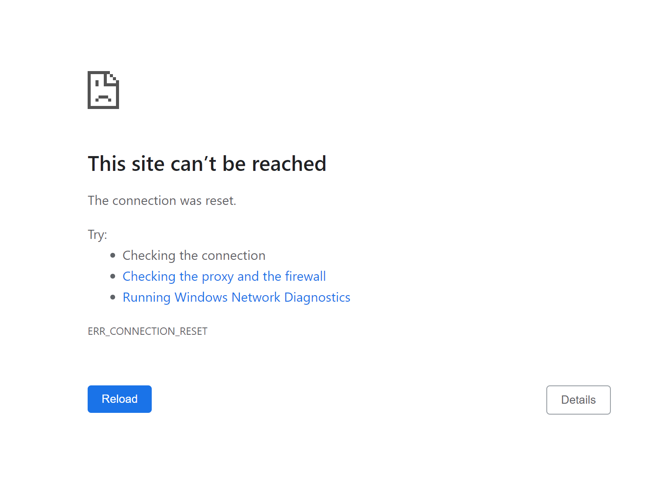This screenshot has height=497, width=661.
Task: Click the bullet beside the proxy link
Action: pos(113,276)
